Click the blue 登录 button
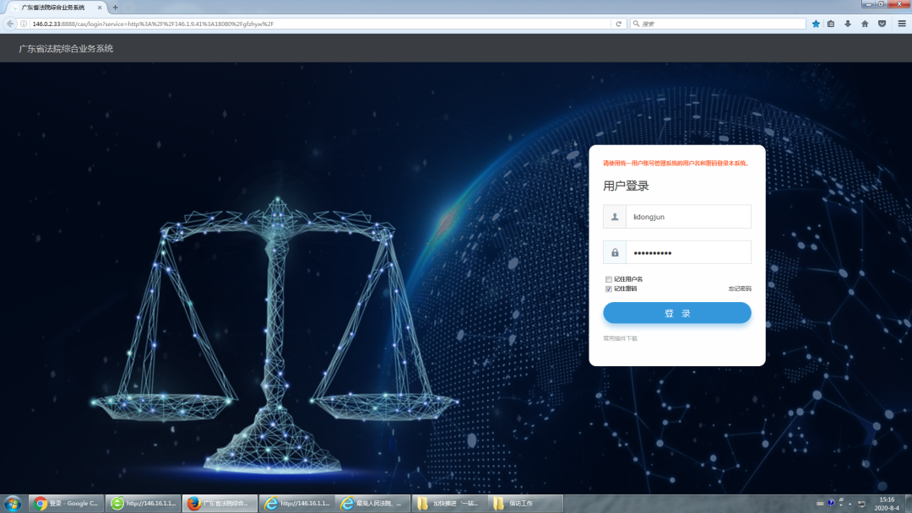This screenshot has height=513, width=912. pyautogui.click(x=676, y=313)
